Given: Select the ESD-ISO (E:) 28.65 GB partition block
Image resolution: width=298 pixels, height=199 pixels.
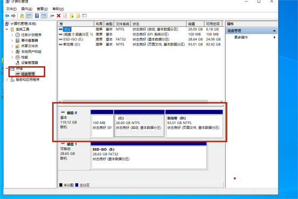Looking at the screenshot, I should [x=149, y=155].
